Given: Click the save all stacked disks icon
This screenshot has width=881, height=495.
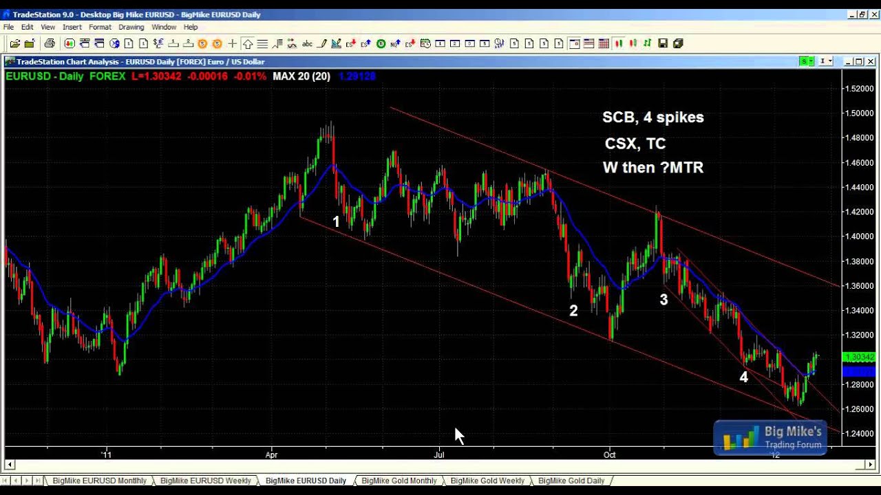Looking at the screenshot, I should click(678, 43).
